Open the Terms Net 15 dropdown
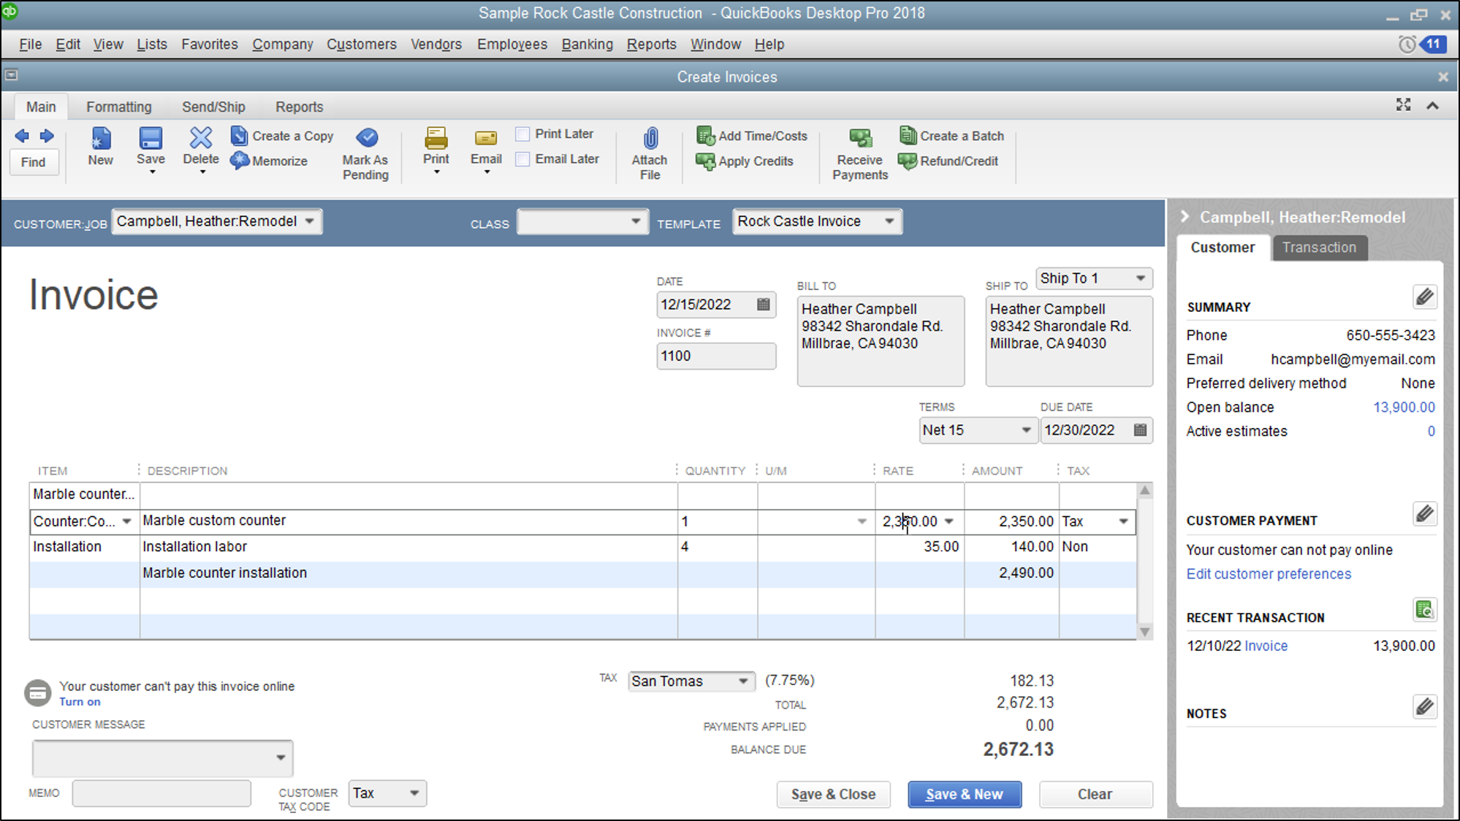The image size is (1460, 821). (1026, 430)
